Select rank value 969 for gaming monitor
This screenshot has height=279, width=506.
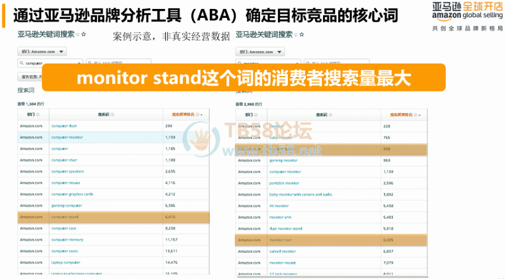coord(387,161)
